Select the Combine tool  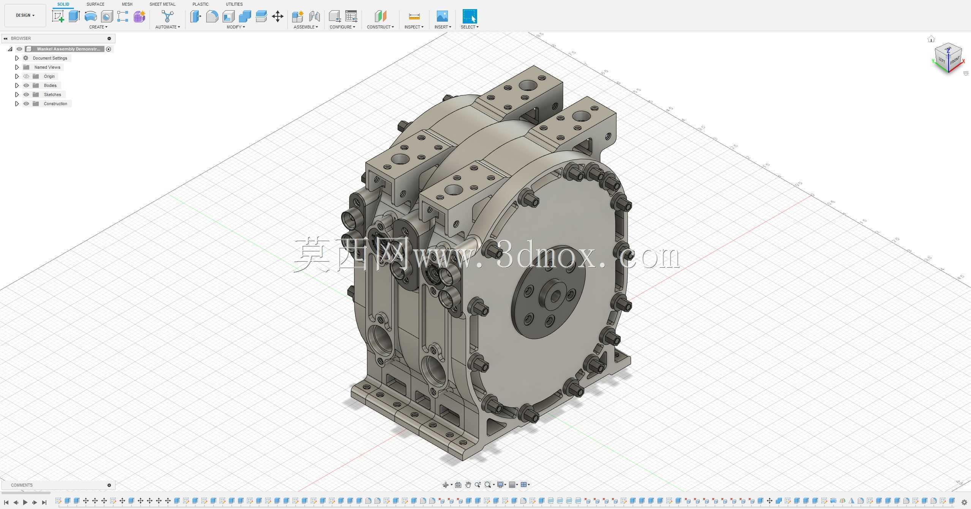coord(245,16)
